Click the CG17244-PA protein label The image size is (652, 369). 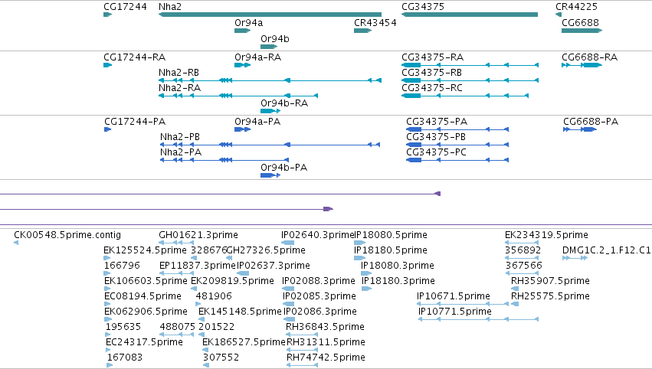[135, 122]
